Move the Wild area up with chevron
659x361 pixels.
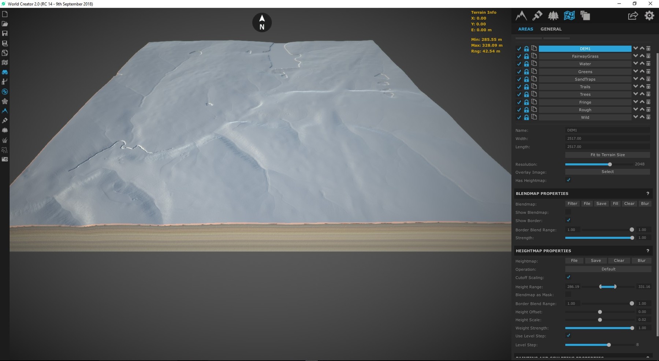642,117
